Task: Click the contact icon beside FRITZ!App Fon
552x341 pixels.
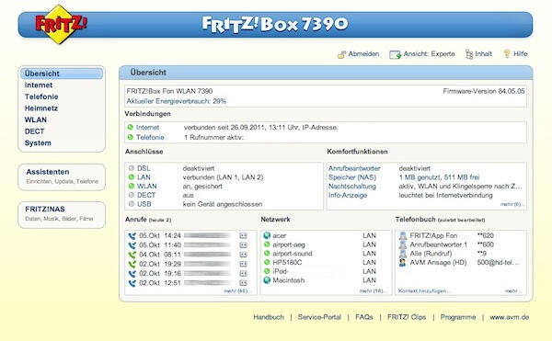Action: click(403, 235)
